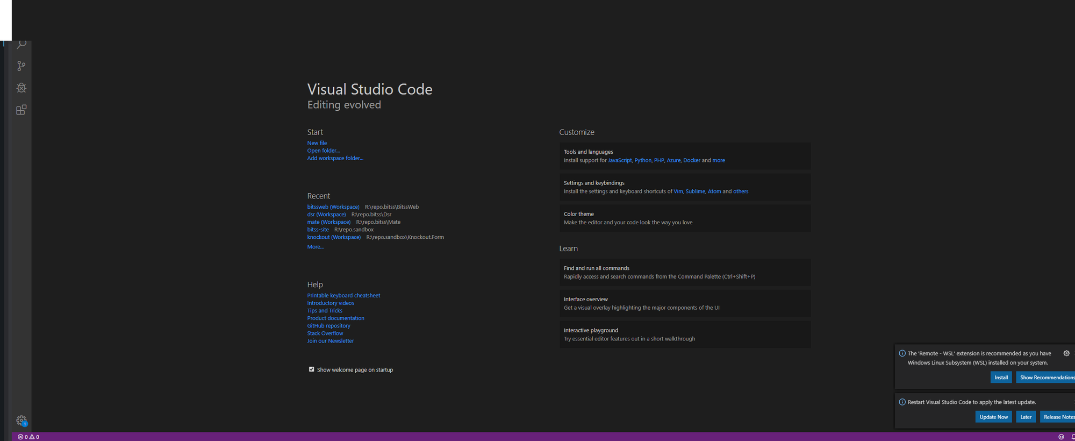Click the New file link
This screenshot has width=1075, height=441.
317,143
